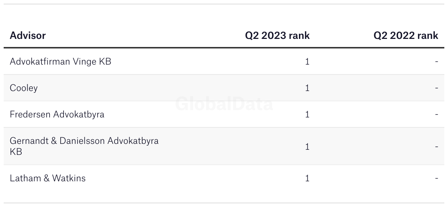Click the thick header divider line
Image resolution: width=448 pixels, height=207 pixels.
pyautogui.click(x=224, y=47)
